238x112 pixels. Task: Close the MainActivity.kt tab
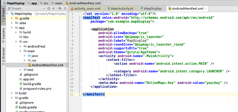pos(136,9)
